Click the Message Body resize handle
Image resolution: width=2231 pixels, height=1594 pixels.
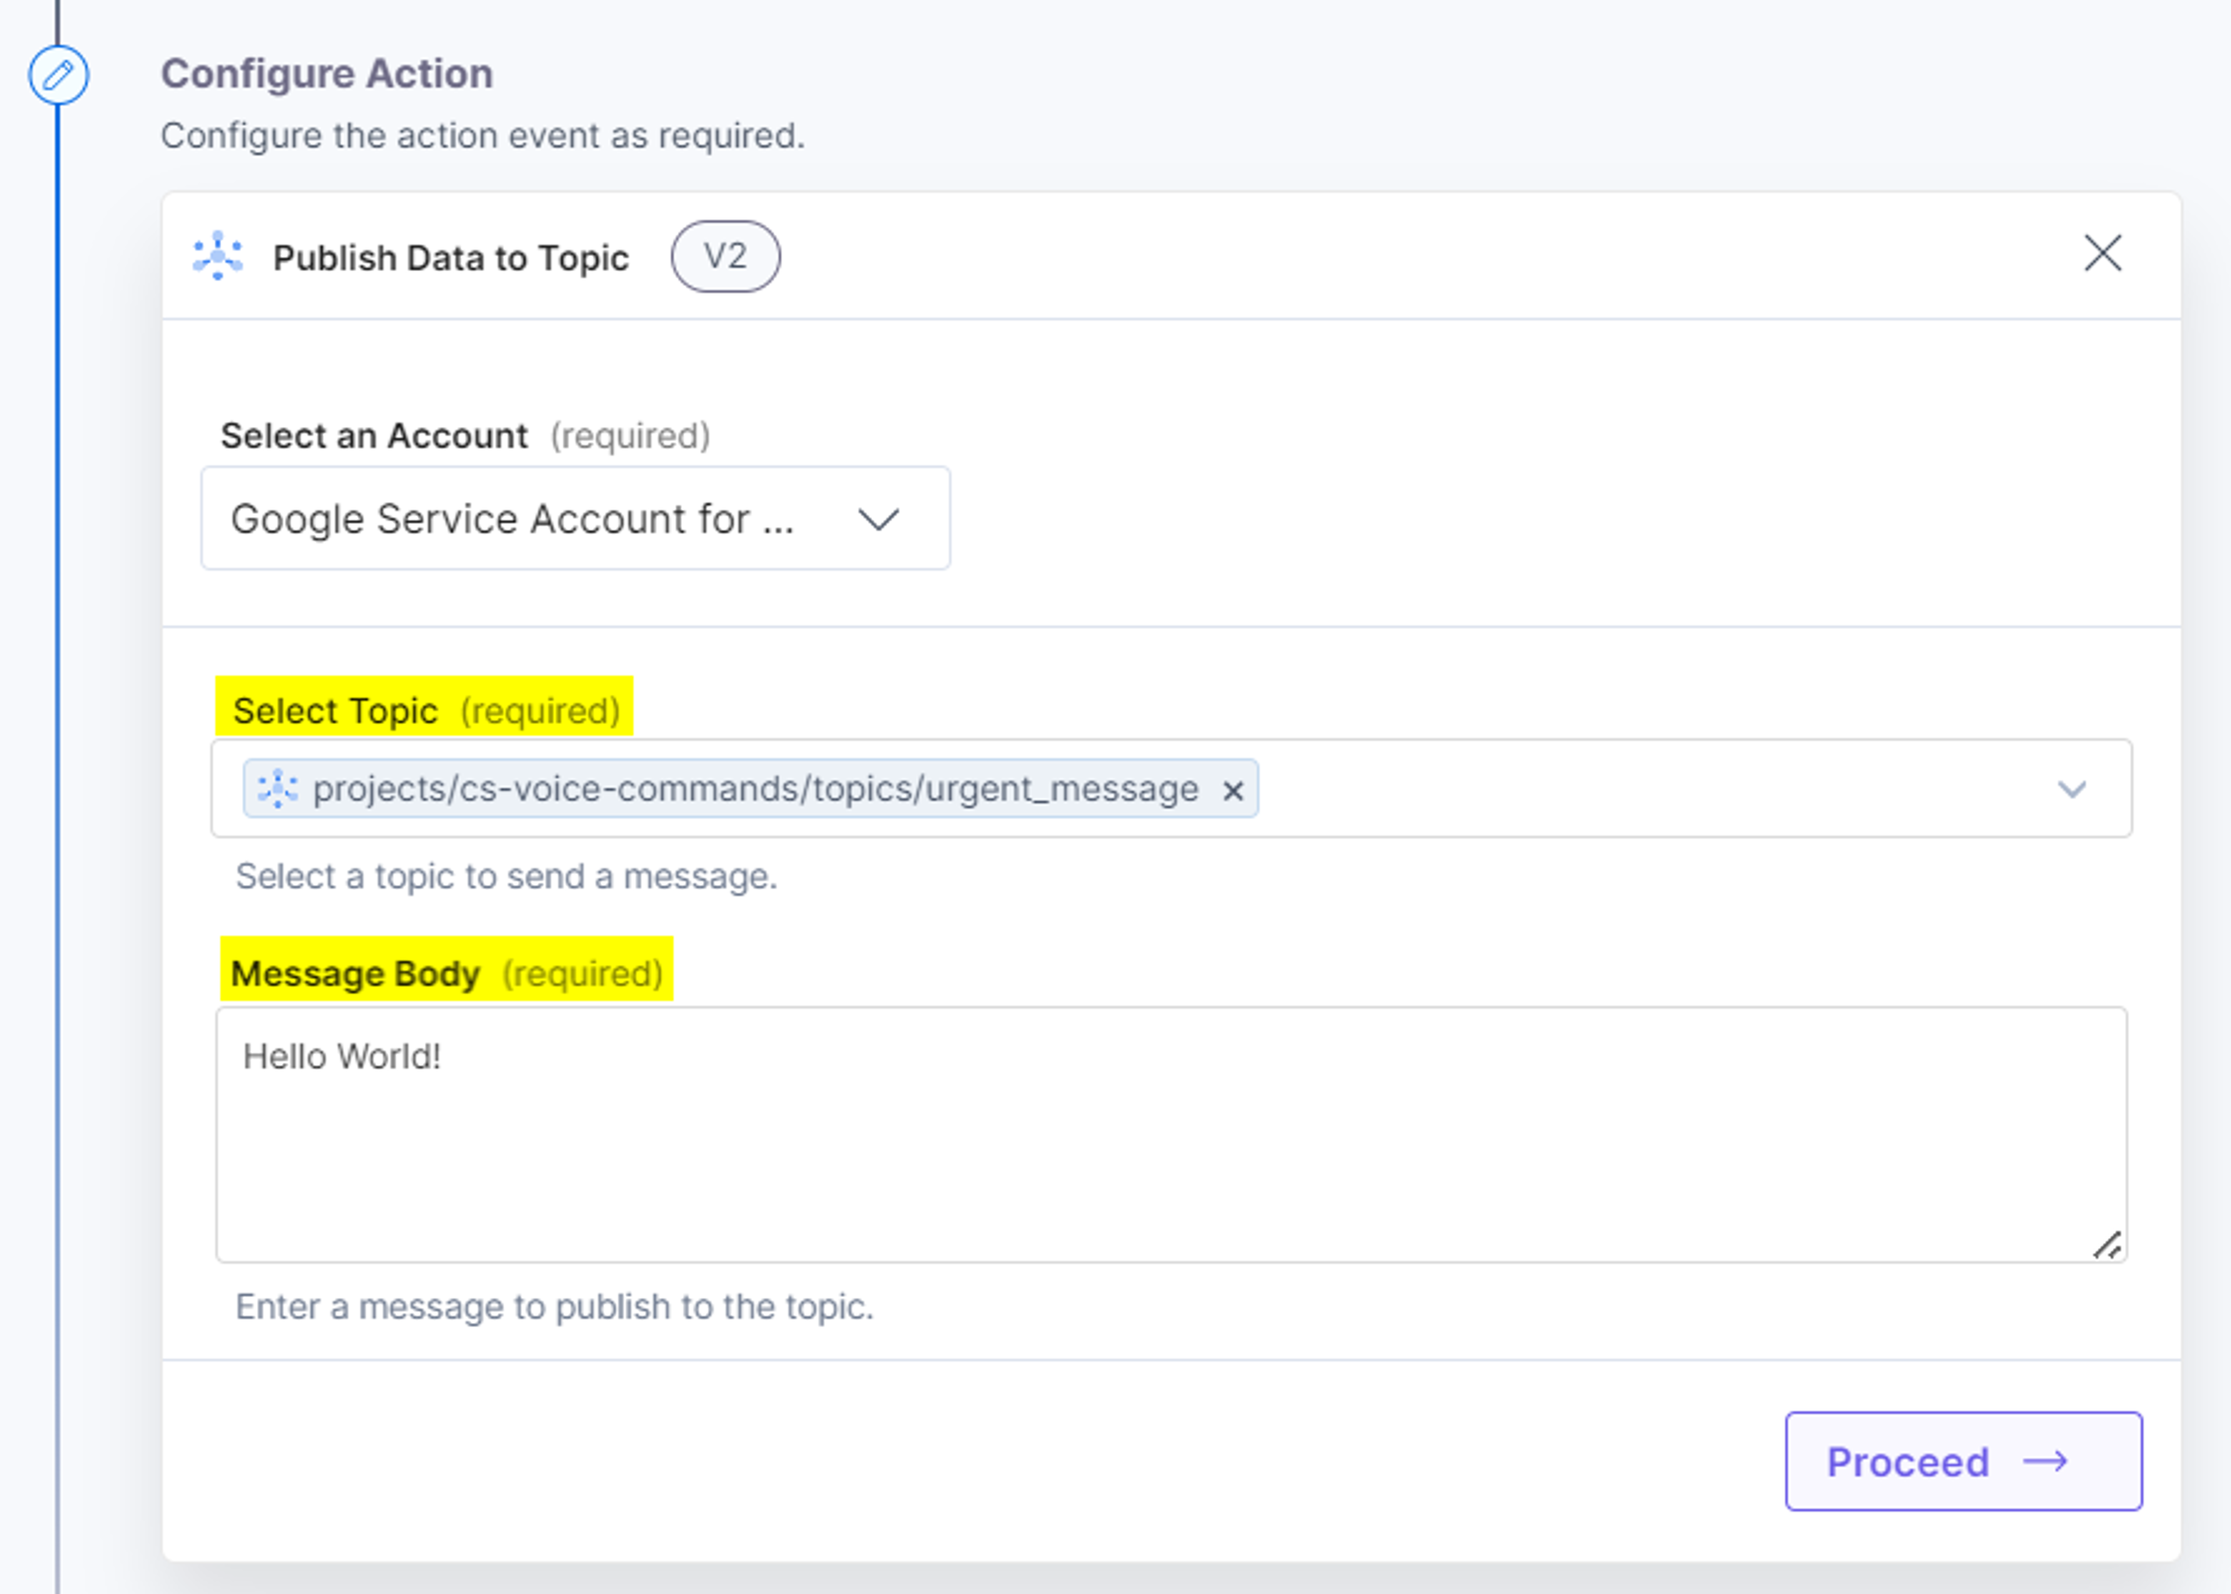(x=2107, y=1244)
